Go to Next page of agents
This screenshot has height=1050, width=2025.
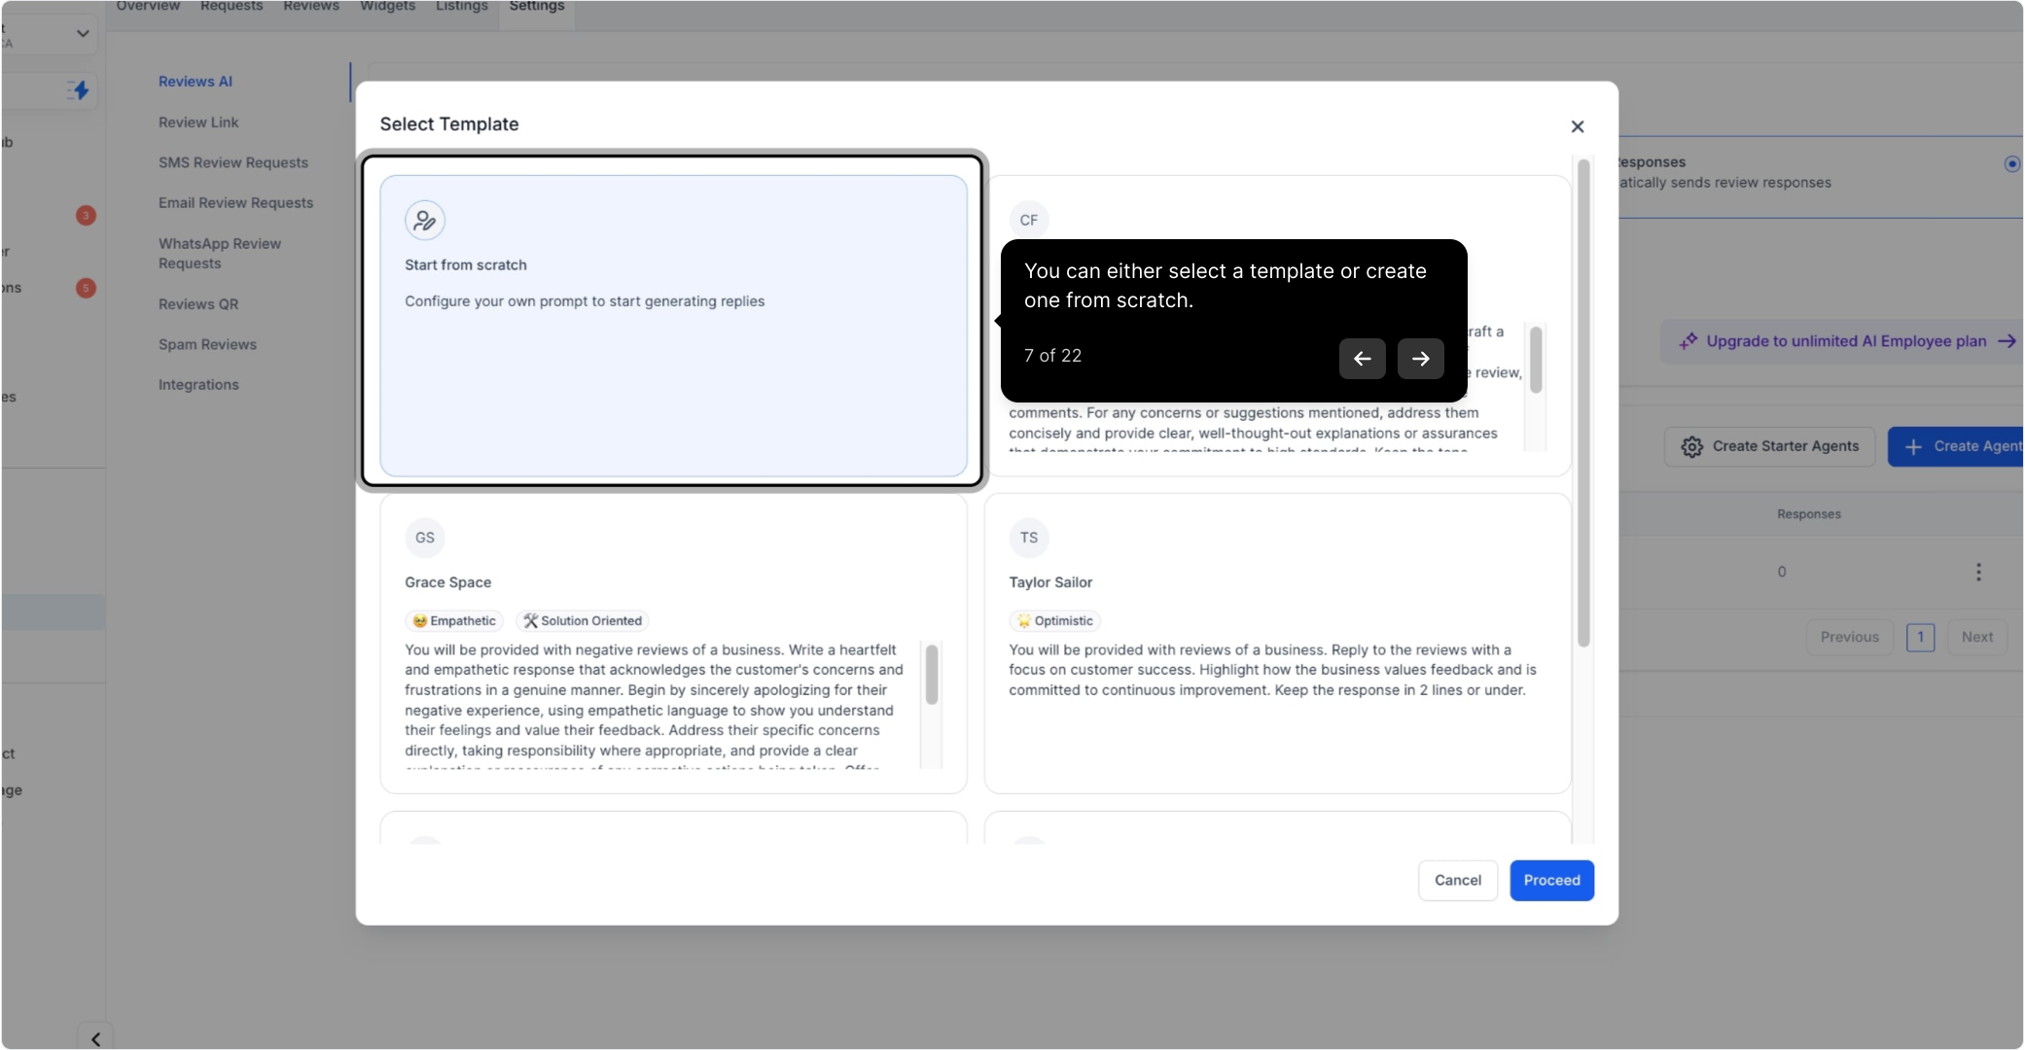point(1976,637)
